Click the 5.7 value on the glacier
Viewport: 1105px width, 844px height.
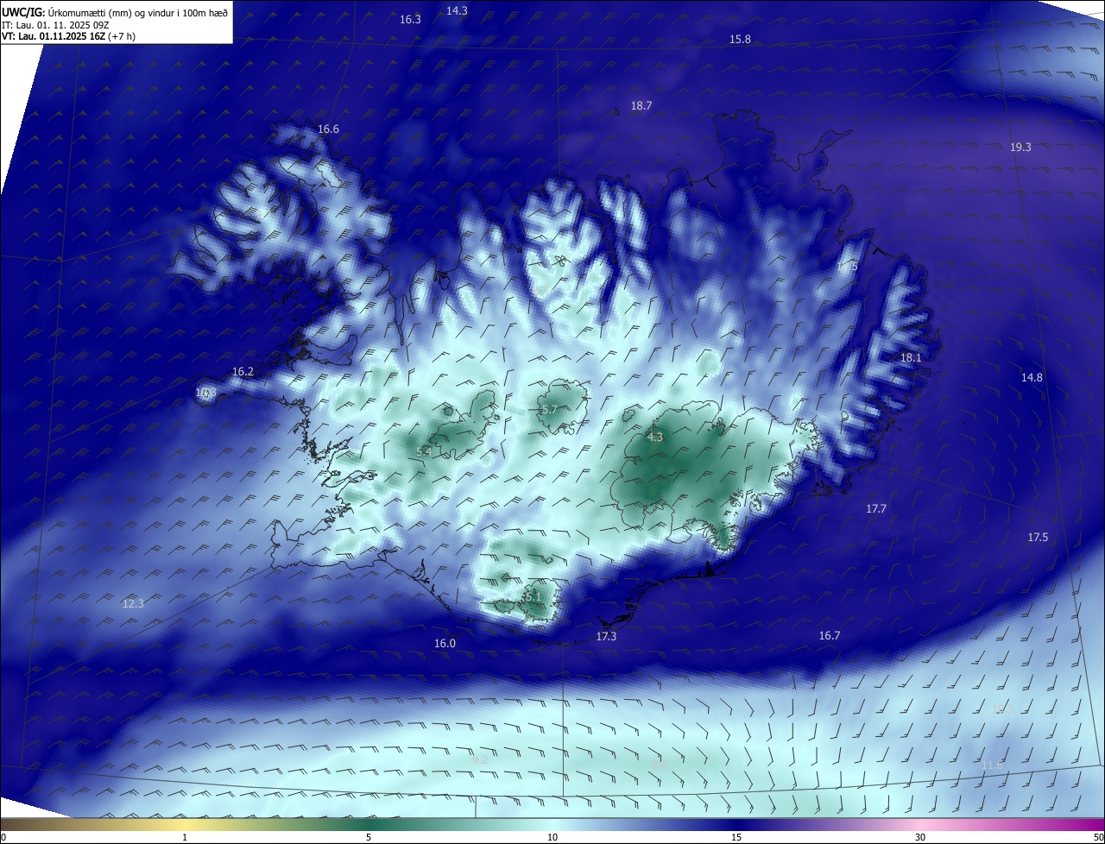pyautogui.click(x=548, y=410)
